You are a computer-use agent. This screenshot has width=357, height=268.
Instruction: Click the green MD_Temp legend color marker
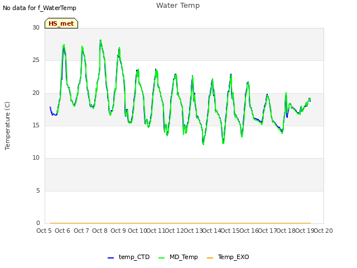pyautogui.click(x=161, y=258)
